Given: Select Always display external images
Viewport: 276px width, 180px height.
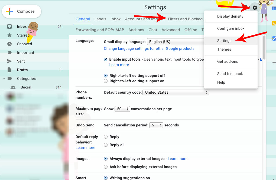Looking at the screenshot, I should 106,159.
